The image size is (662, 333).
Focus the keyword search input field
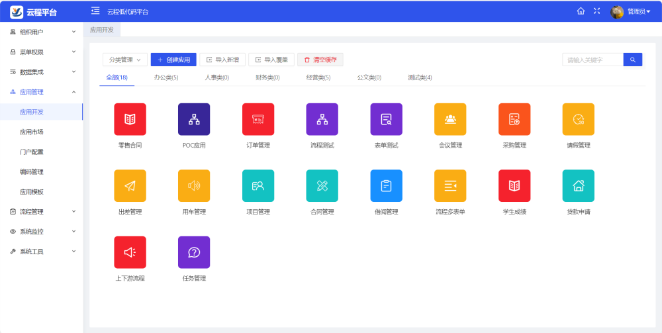(x=592, y=60)
